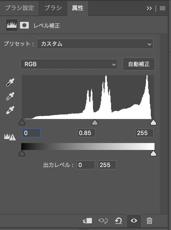Reset adjustment to default values

118,221
